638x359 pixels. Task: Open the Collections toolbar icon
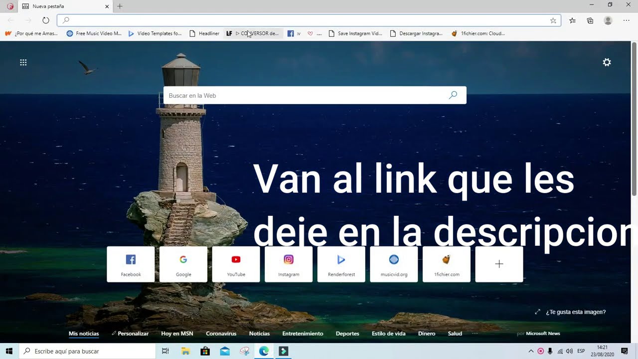pos(590,20)
